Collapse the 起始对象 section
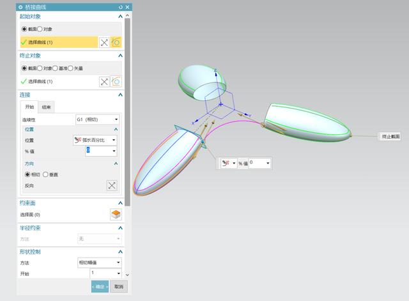Viewport: 409px width, 301px height. tap(120, 17)
